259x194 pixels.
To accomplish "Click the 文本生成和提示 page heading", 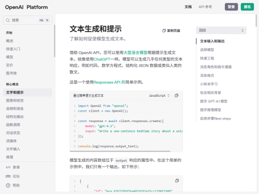I will click(96, 29).
